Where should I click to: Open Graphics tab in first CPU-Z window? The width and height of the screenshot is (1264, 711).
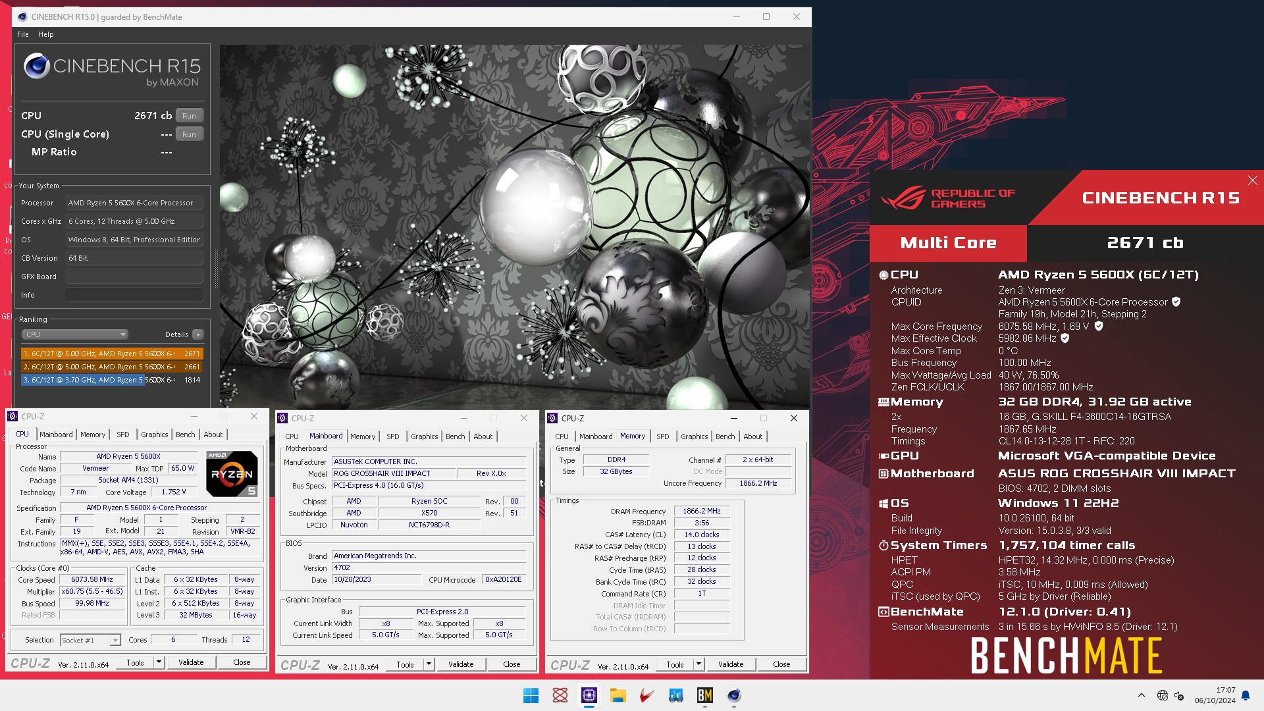pyautogui.click(x=155, y=434)
